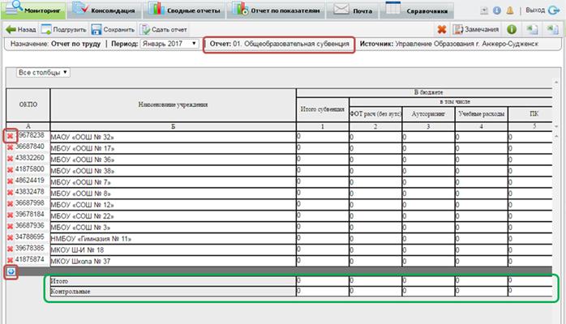Edit Итого субвенция cell for МАОУ «ООШ № 32»
Image resolution: width=566 pixels, height=324 pixels.
point(322,136)
